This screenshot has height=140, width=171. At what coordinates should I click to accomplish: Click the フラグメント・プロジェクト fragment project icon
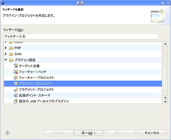pyautogui.click(x=16, y=89)
